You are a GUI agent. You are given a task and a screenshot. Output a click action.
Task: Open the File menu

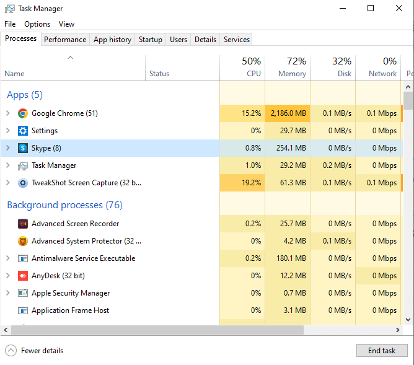(x=10, y=24)
